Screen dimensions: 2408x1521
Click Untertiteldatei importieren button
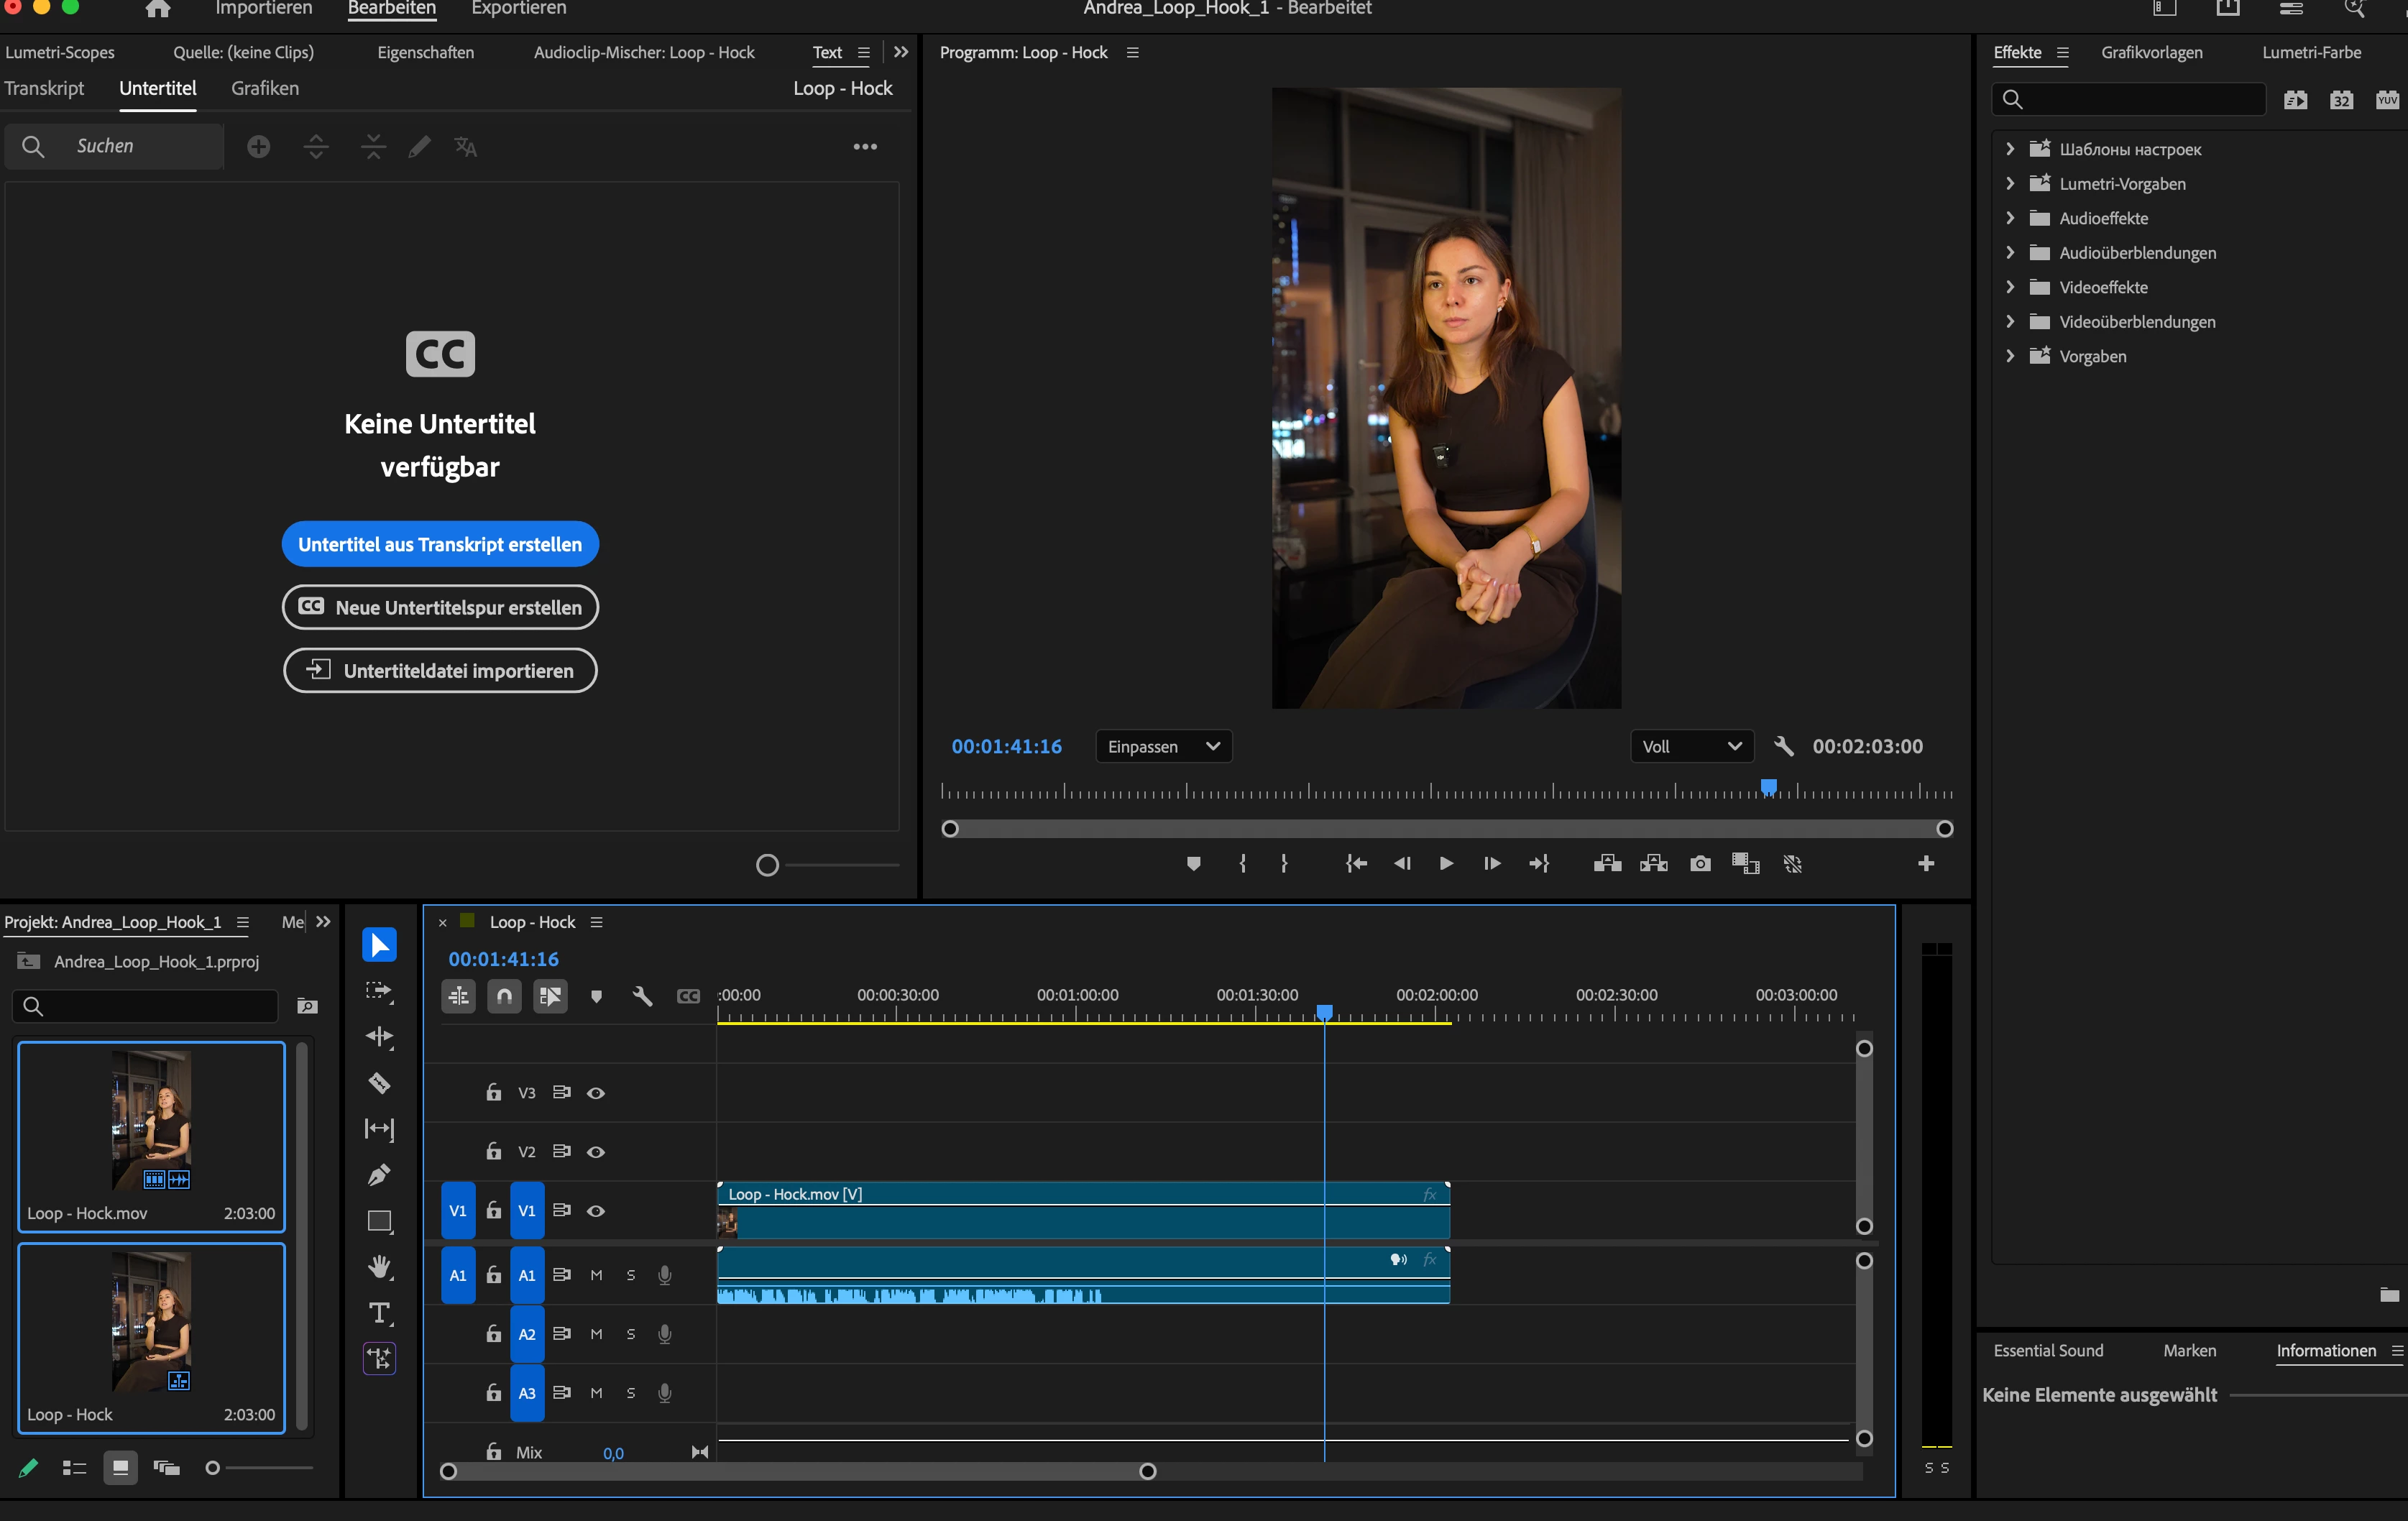tap(440, 671)
